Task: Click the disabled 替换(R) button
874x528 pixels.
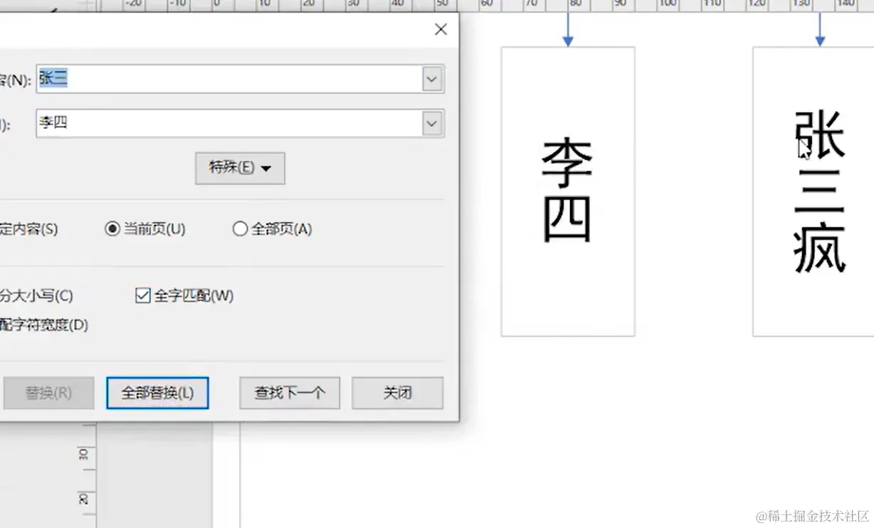Action: point(48,393)
